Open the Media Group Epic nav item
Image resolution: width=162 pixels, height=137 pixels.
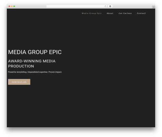point(92,13)
